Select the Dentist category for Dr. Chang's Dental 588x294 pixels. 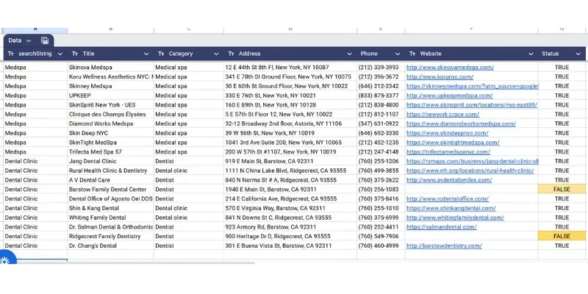[x=189, y=246]
